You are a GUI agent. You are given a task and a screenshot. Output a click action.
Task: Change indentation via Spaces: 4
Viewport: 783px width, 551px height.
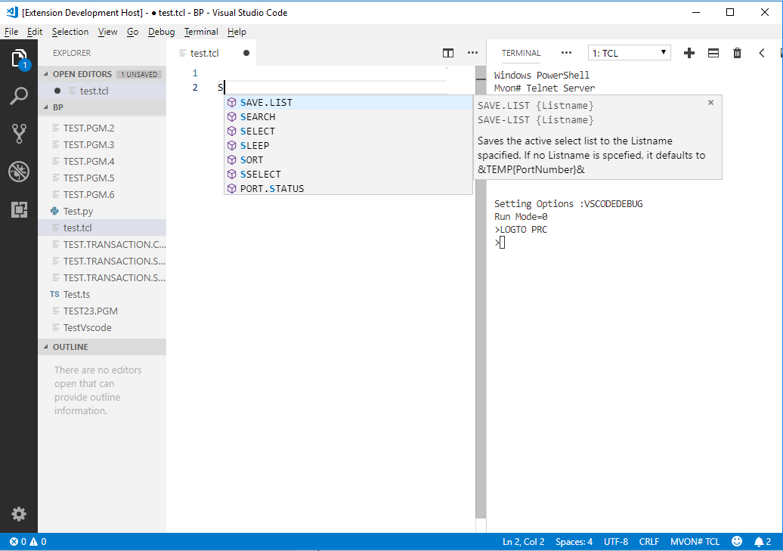574,541
